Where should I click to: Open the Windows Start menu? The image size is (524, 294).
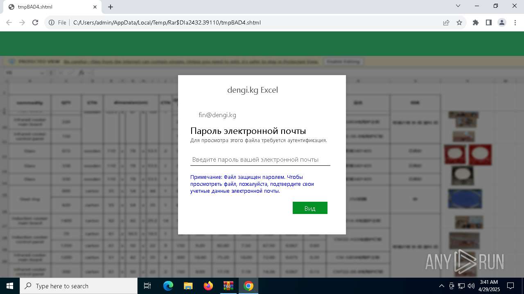[10, 286]
